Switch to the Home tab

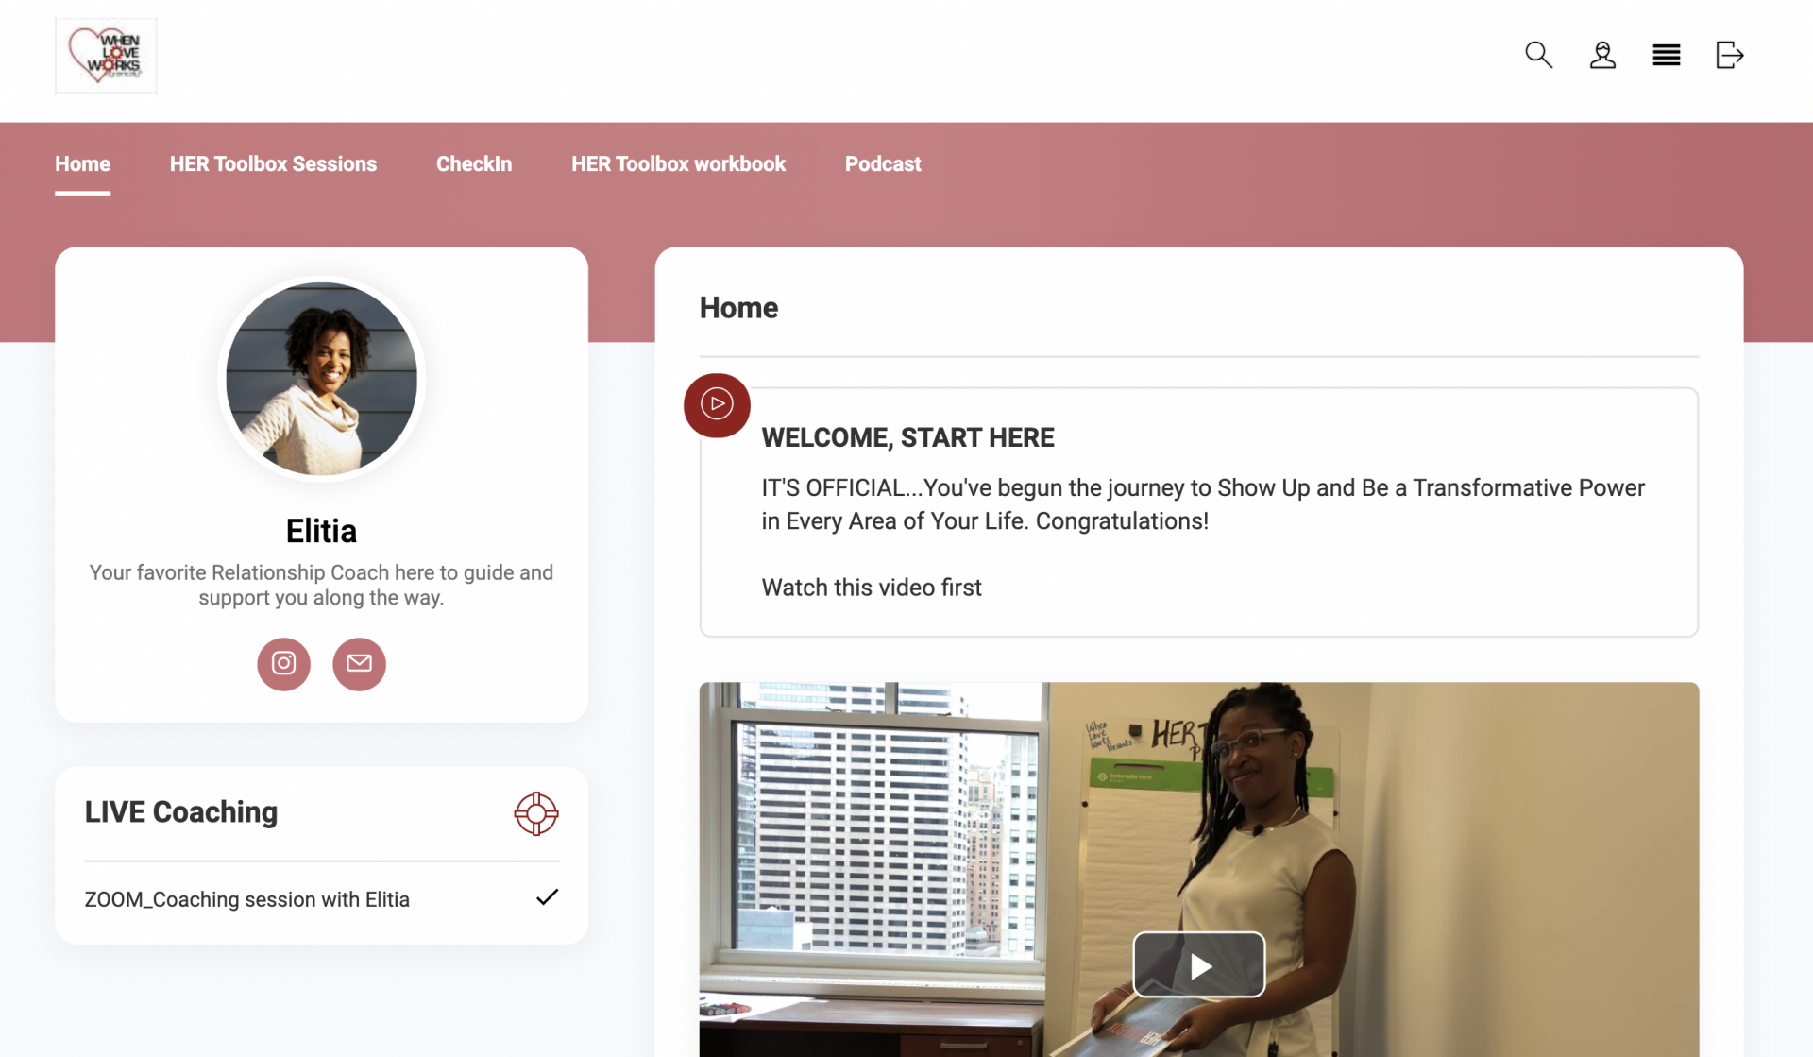[82, 164]
